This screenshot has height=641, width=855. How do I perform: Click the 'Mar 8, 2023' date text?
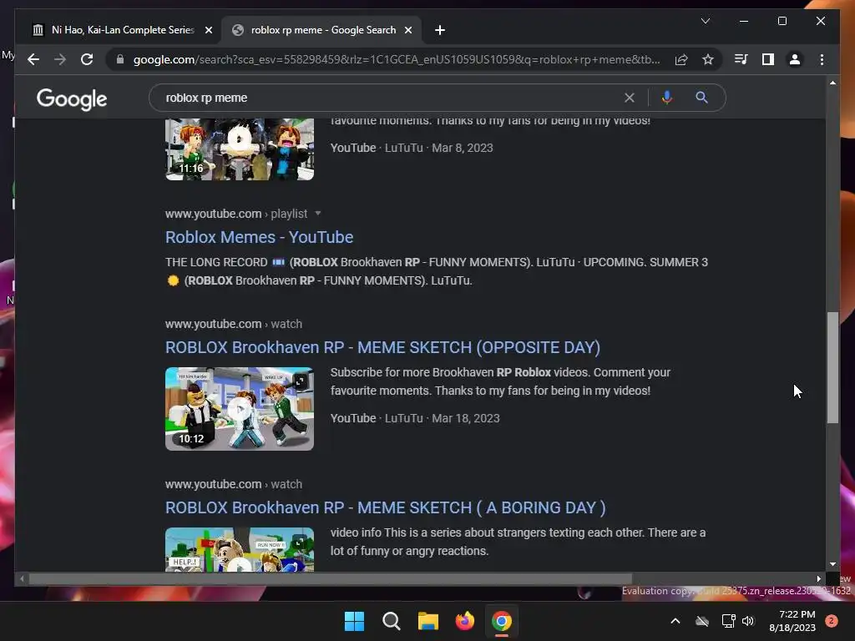click(x=463, y=148)
